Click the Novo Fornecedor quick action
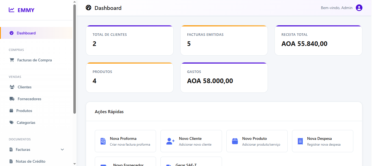372x166 pixels. pos(125,162)
